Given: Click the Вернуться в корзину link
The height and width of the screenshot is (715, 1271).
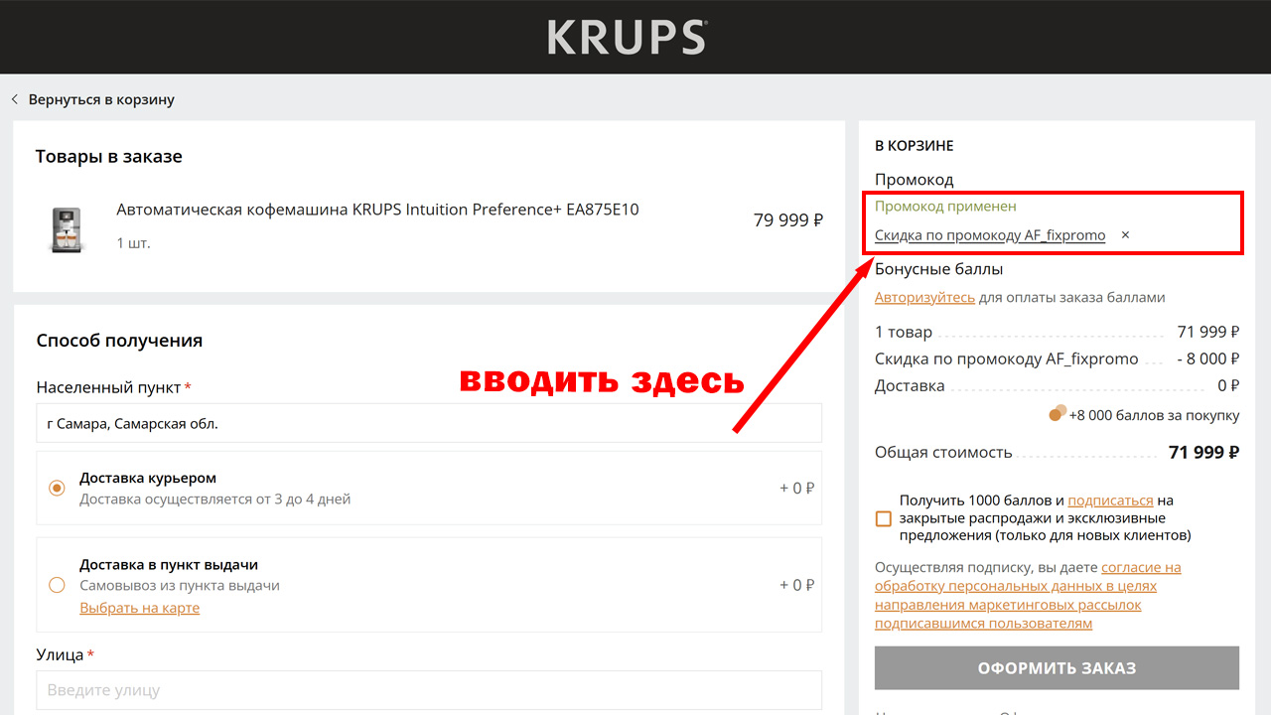Looking at the screenshot, I should [x=101, y=99].
